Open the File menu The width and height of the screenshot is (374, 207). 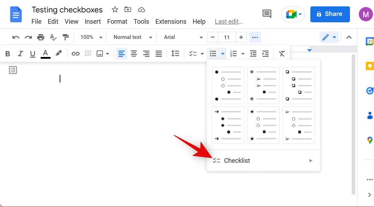pos(36,22)
